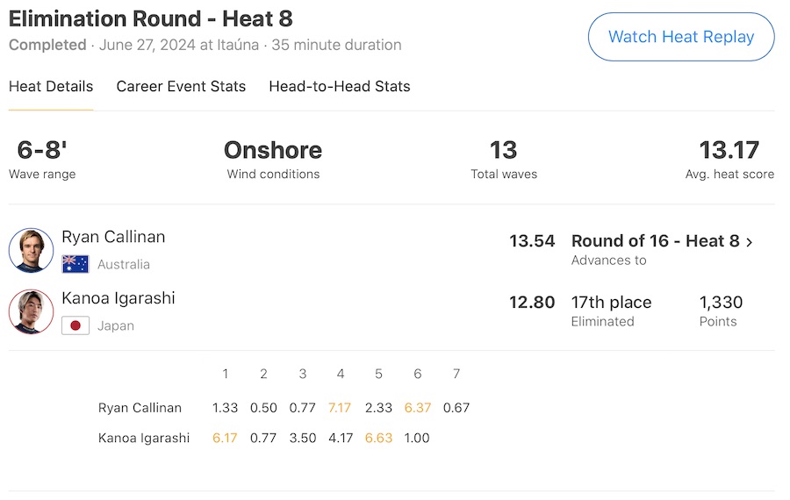The height and width of the screenshot is (500, 790).
Task: Click Kanoa Igarashi's avatar photo
Action: pos(32,311)
